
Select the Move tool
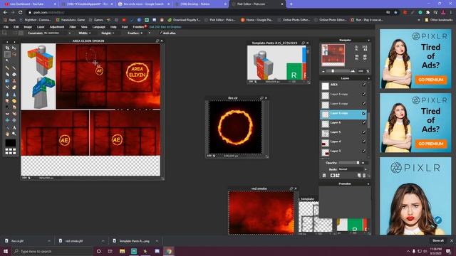pos(14,48)
